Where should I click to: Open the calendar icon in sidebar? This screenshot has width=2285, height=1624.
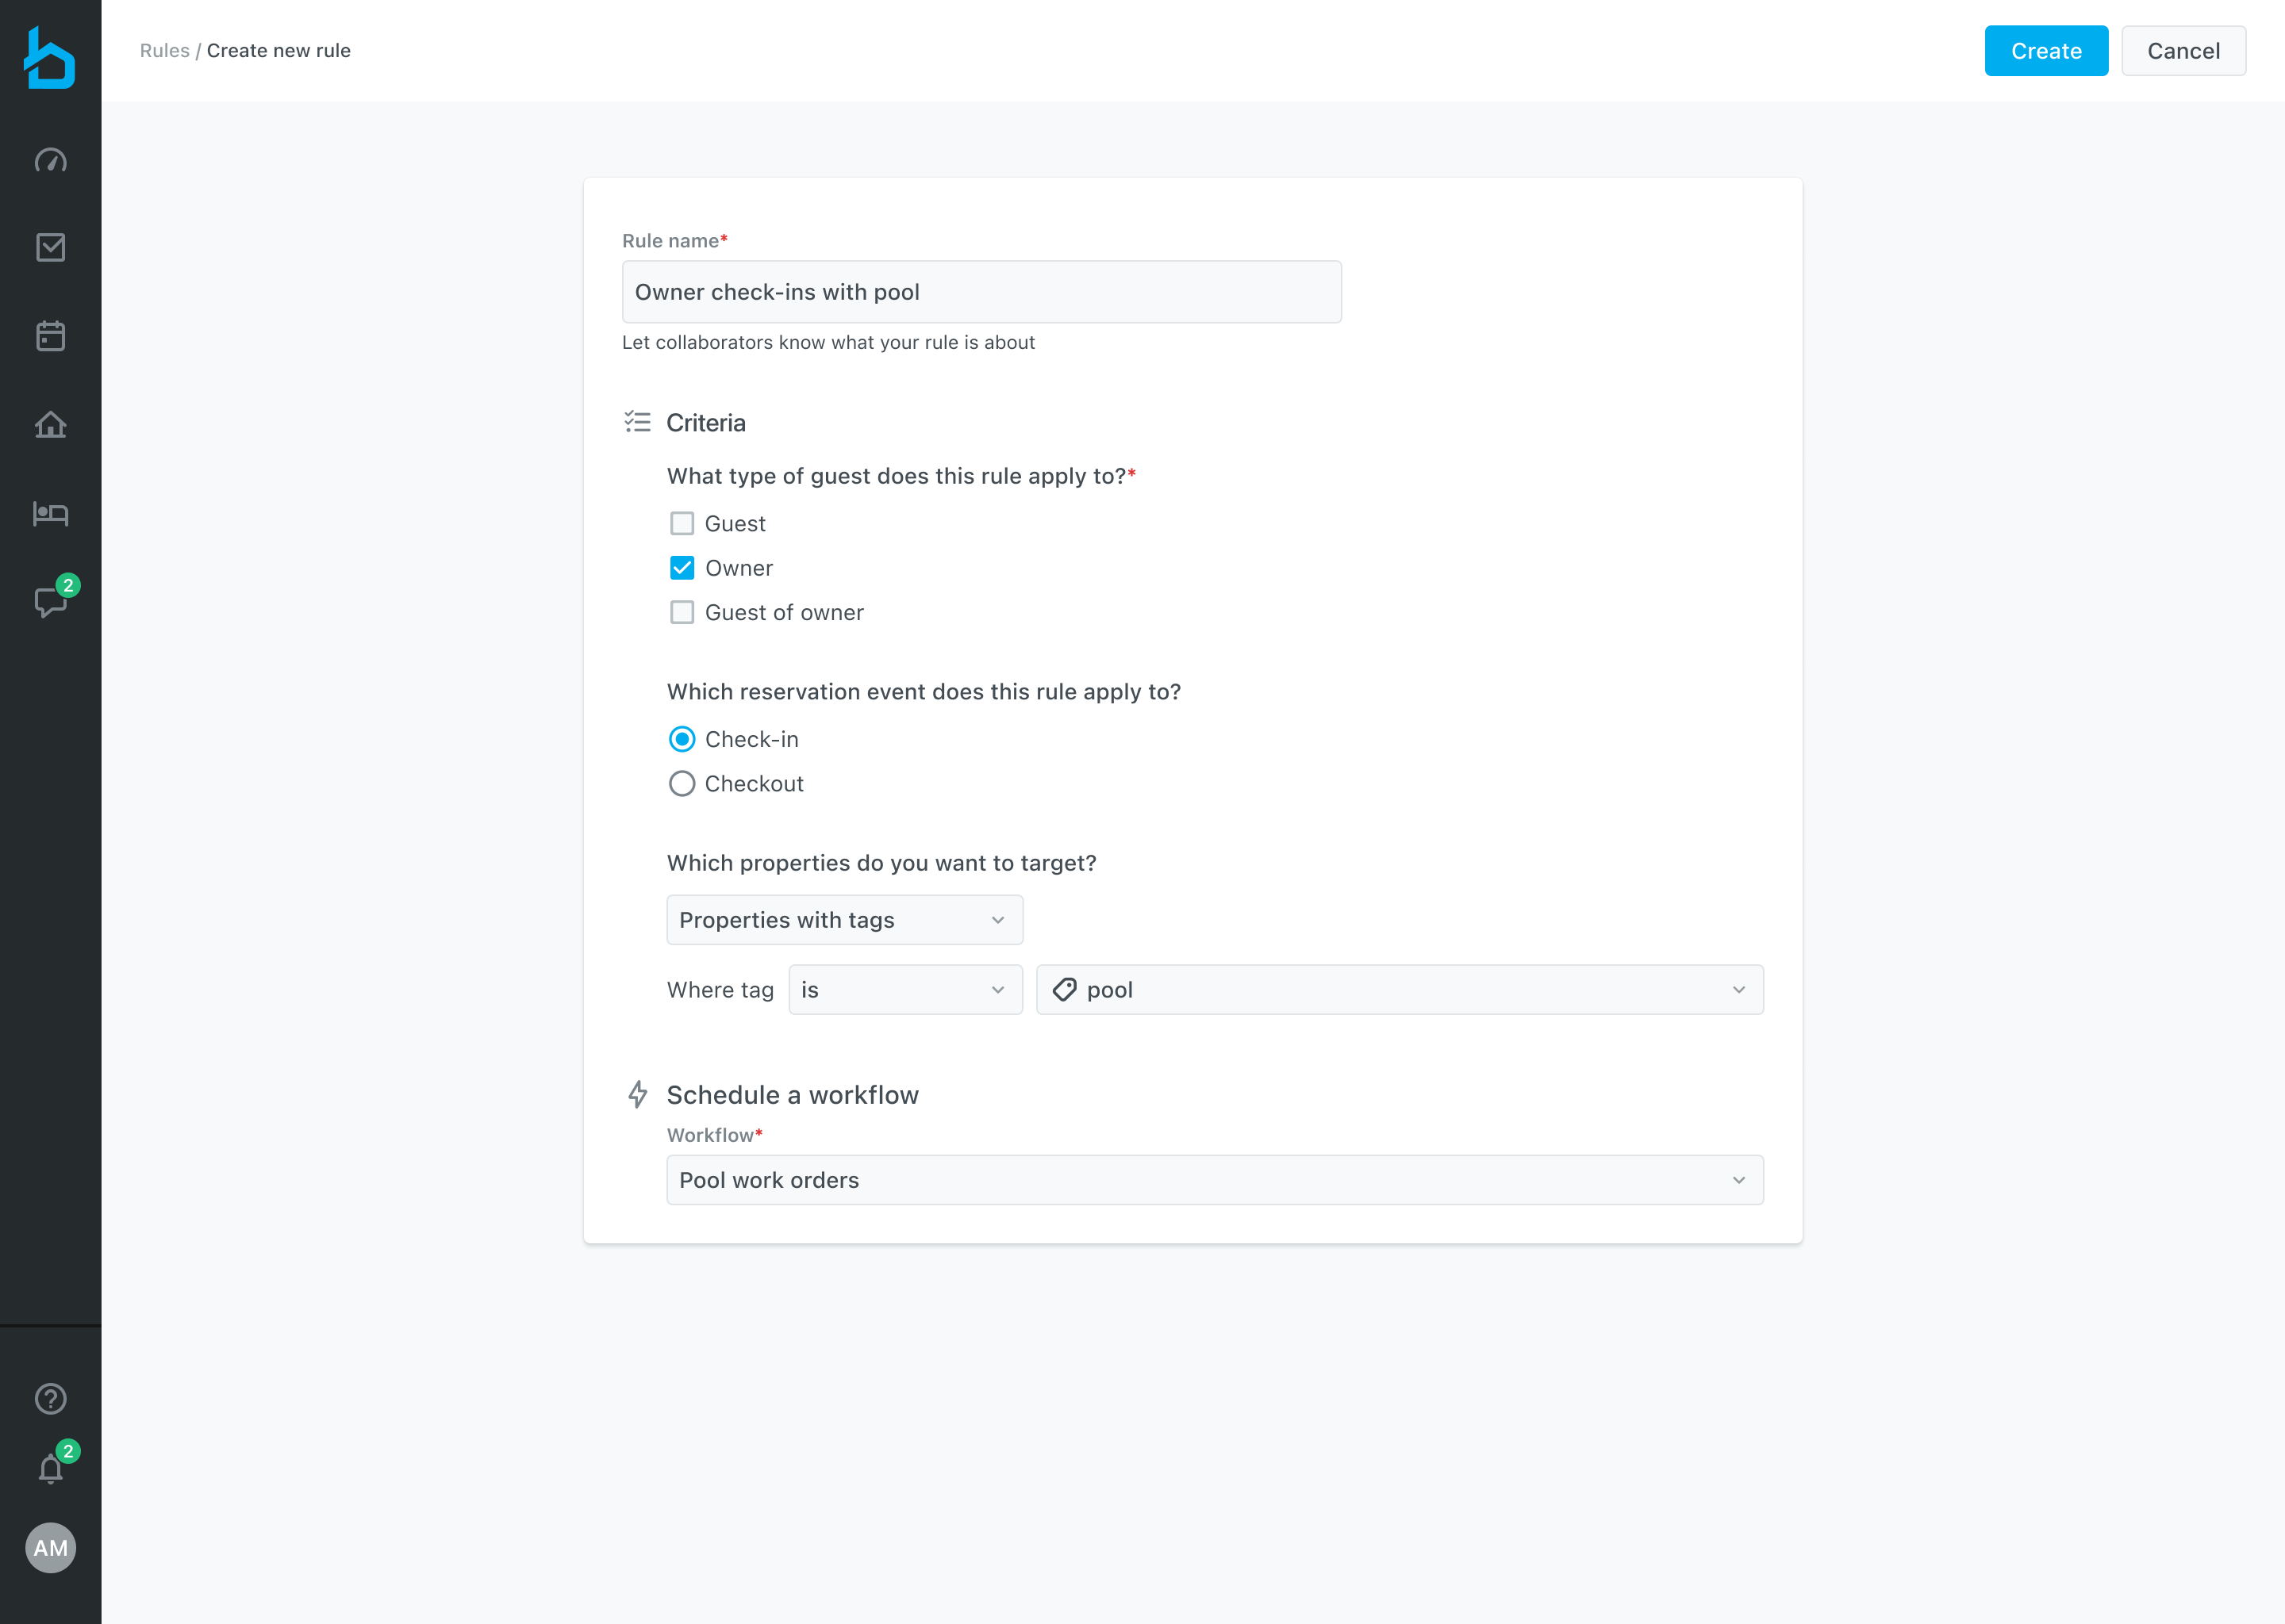click(50, 336)
